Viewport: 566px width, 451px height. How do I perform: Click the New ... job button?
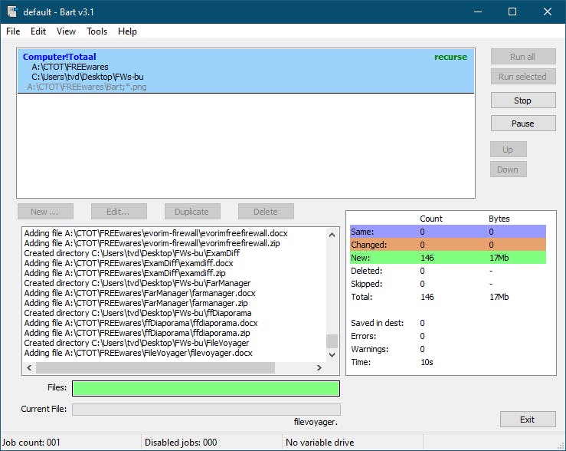click(x=45, y=212)
